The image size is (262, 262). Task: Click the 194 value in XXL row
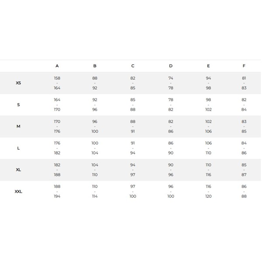(57, 196)
